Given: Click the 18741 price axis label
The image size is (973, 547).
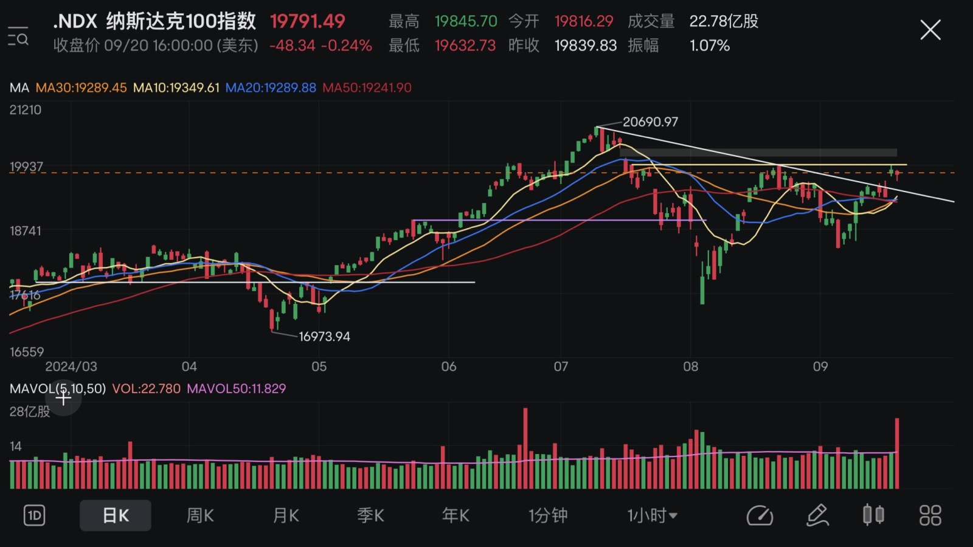Looking at the screenshot, I should point(26,231).
